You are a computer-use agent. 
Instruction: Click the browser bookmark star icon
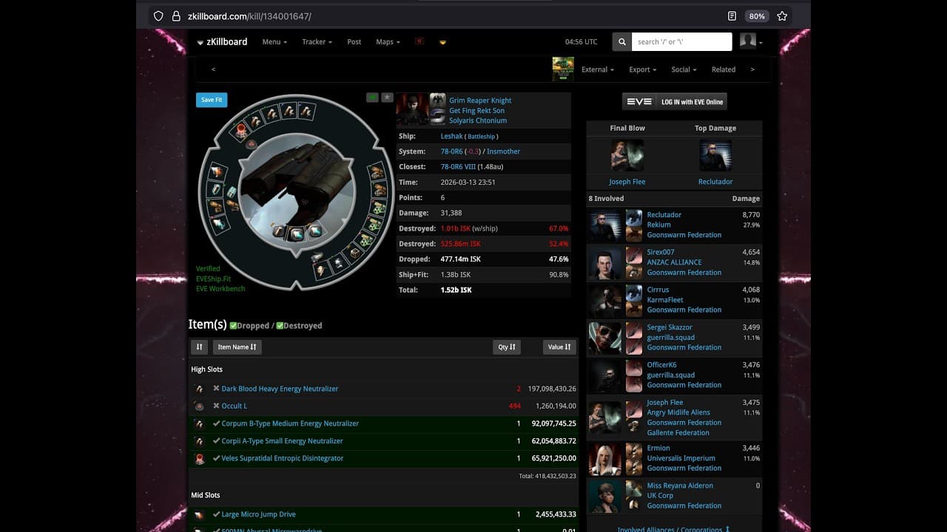click(782, 16)
